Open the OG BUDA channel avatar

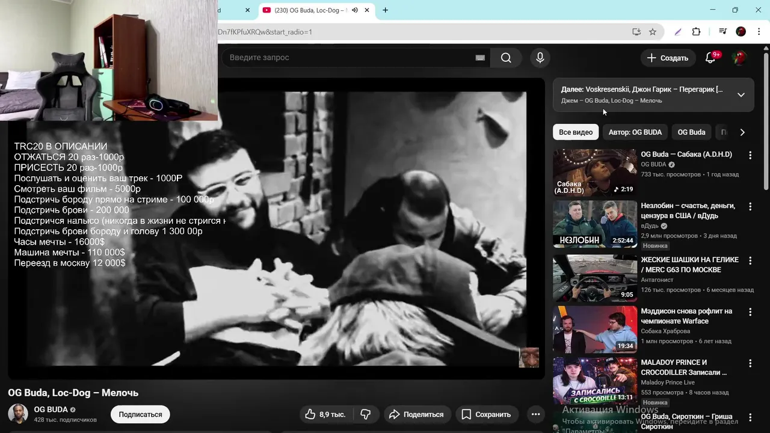click(18, 414)
